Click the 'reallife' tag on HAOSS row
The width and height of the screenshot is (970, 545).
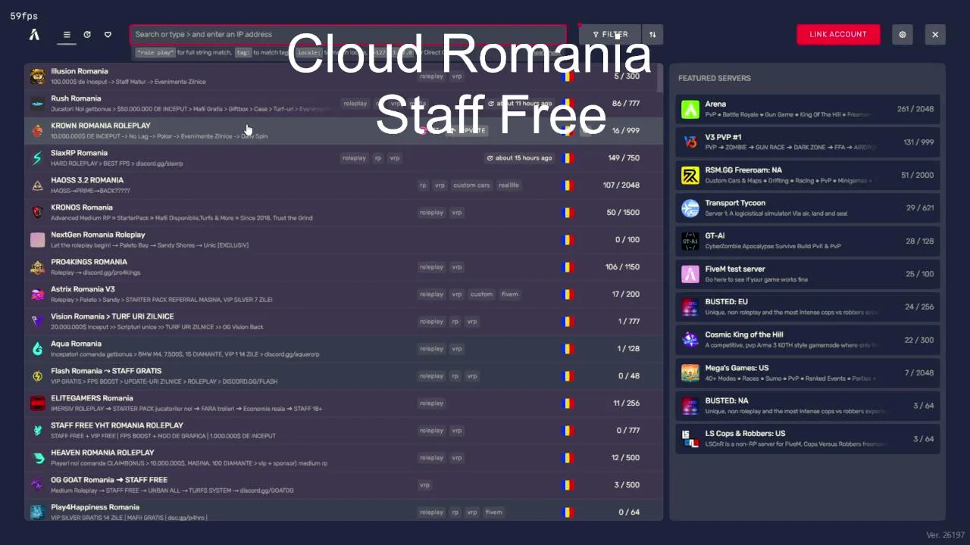tap(508, 185)
